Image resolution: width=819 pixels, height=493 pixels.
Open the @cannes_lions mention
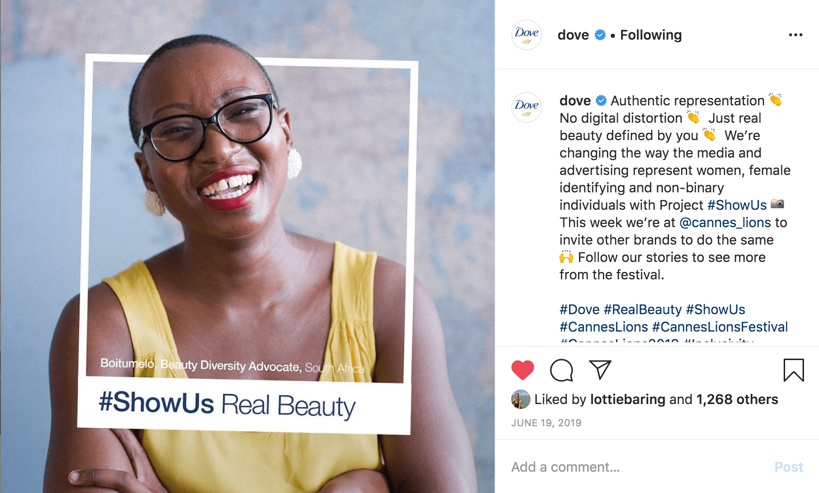pyautogui.click(x=725, y=222)
